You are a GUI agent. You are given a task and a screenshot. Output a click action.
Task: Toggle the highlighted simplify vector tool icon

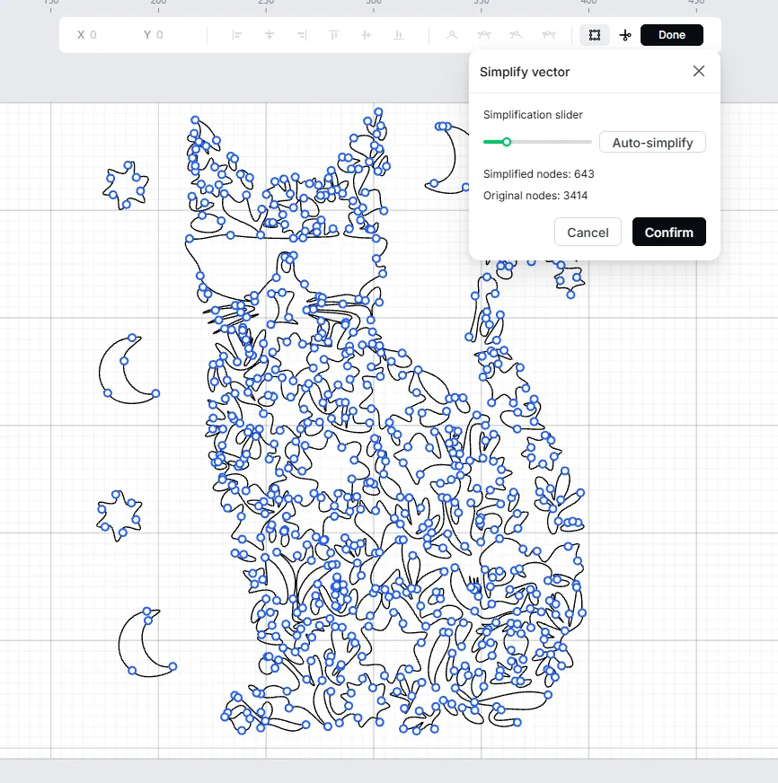595,35
